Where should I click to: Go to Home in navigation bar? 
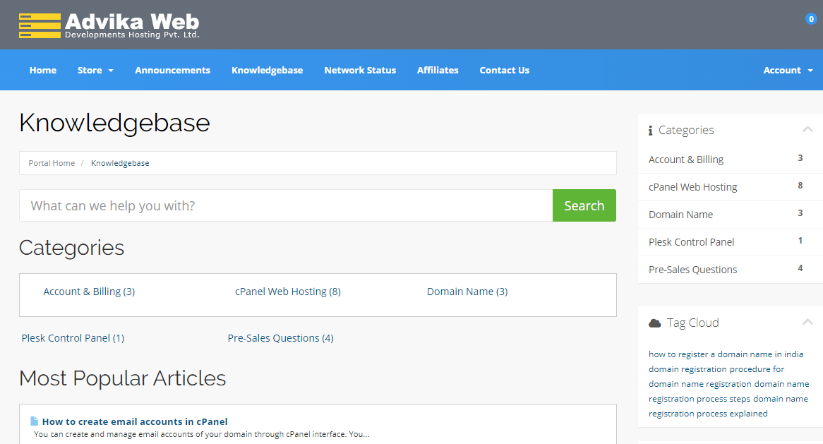tap(43, 71)
